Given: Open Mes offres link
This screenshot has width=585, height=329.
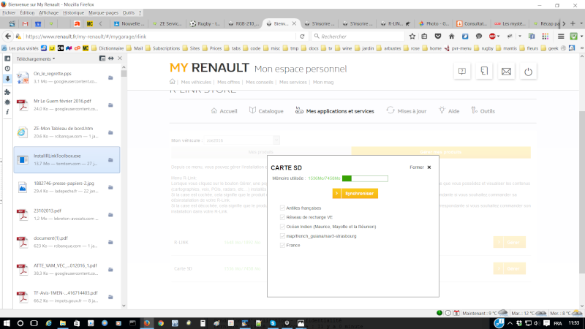Looking at the screenshot, I should tap(228, 82).
